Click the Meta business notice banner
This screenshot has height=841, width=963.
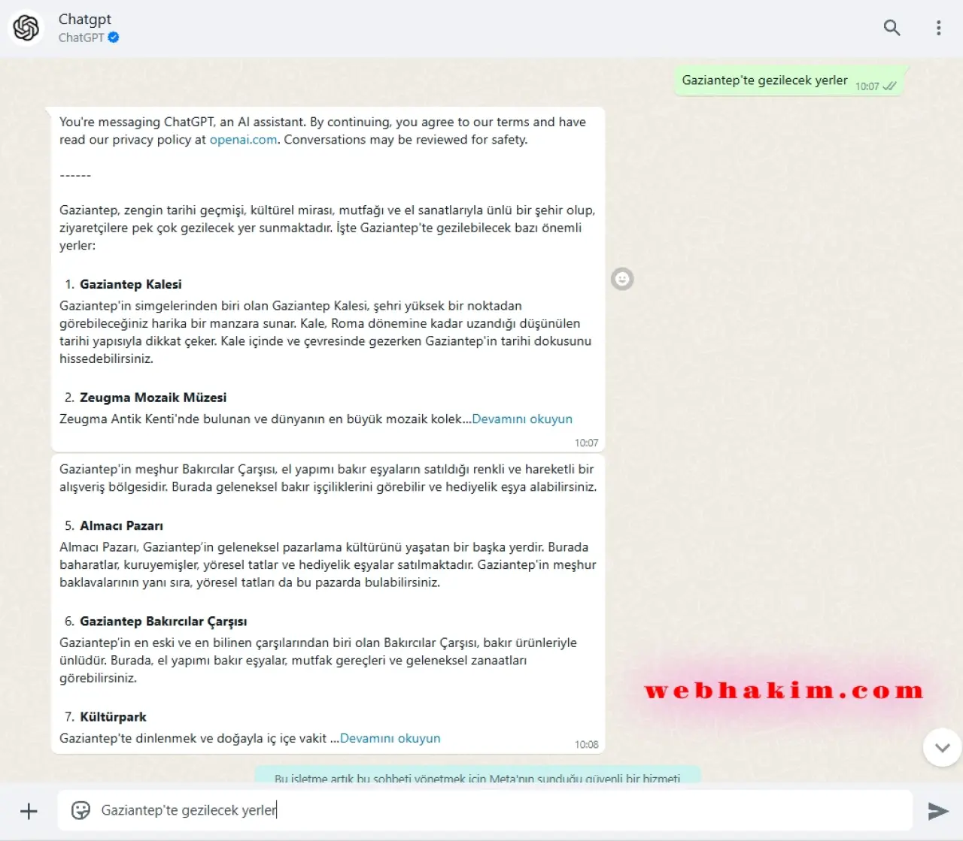tap(477, 776)
